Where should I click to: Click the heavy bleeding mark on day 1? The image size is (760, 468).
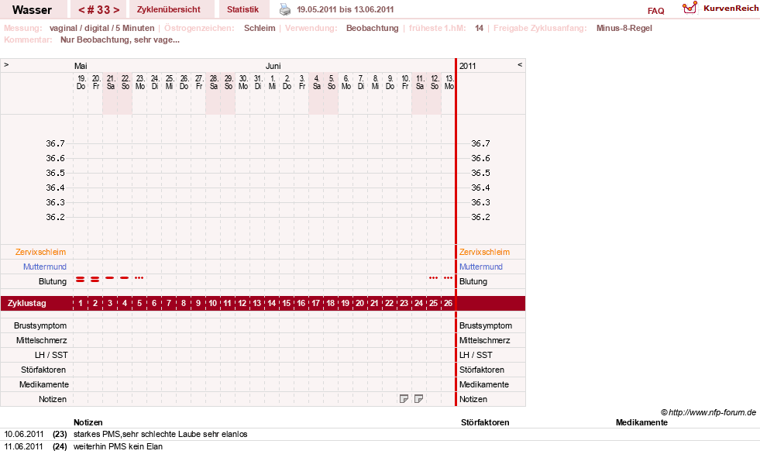(81, 279)
